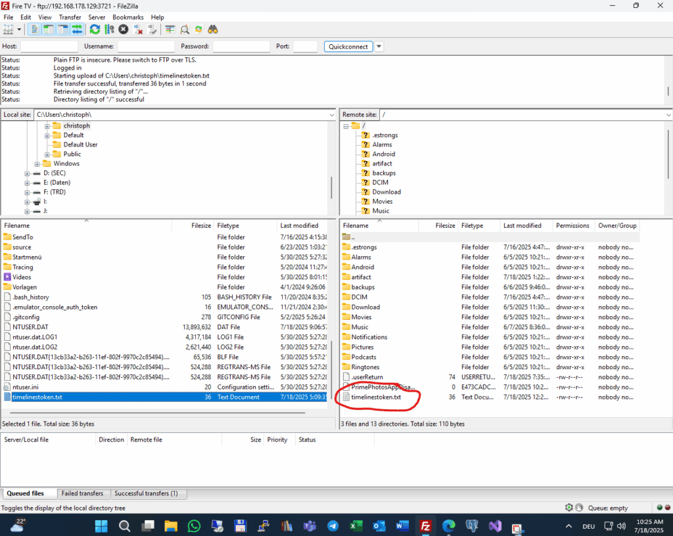The height and width of the screenshot is (536, 673).
Task: Open Telegram from the taskbar
Action: pyautogui.click(x=333, y=525)
